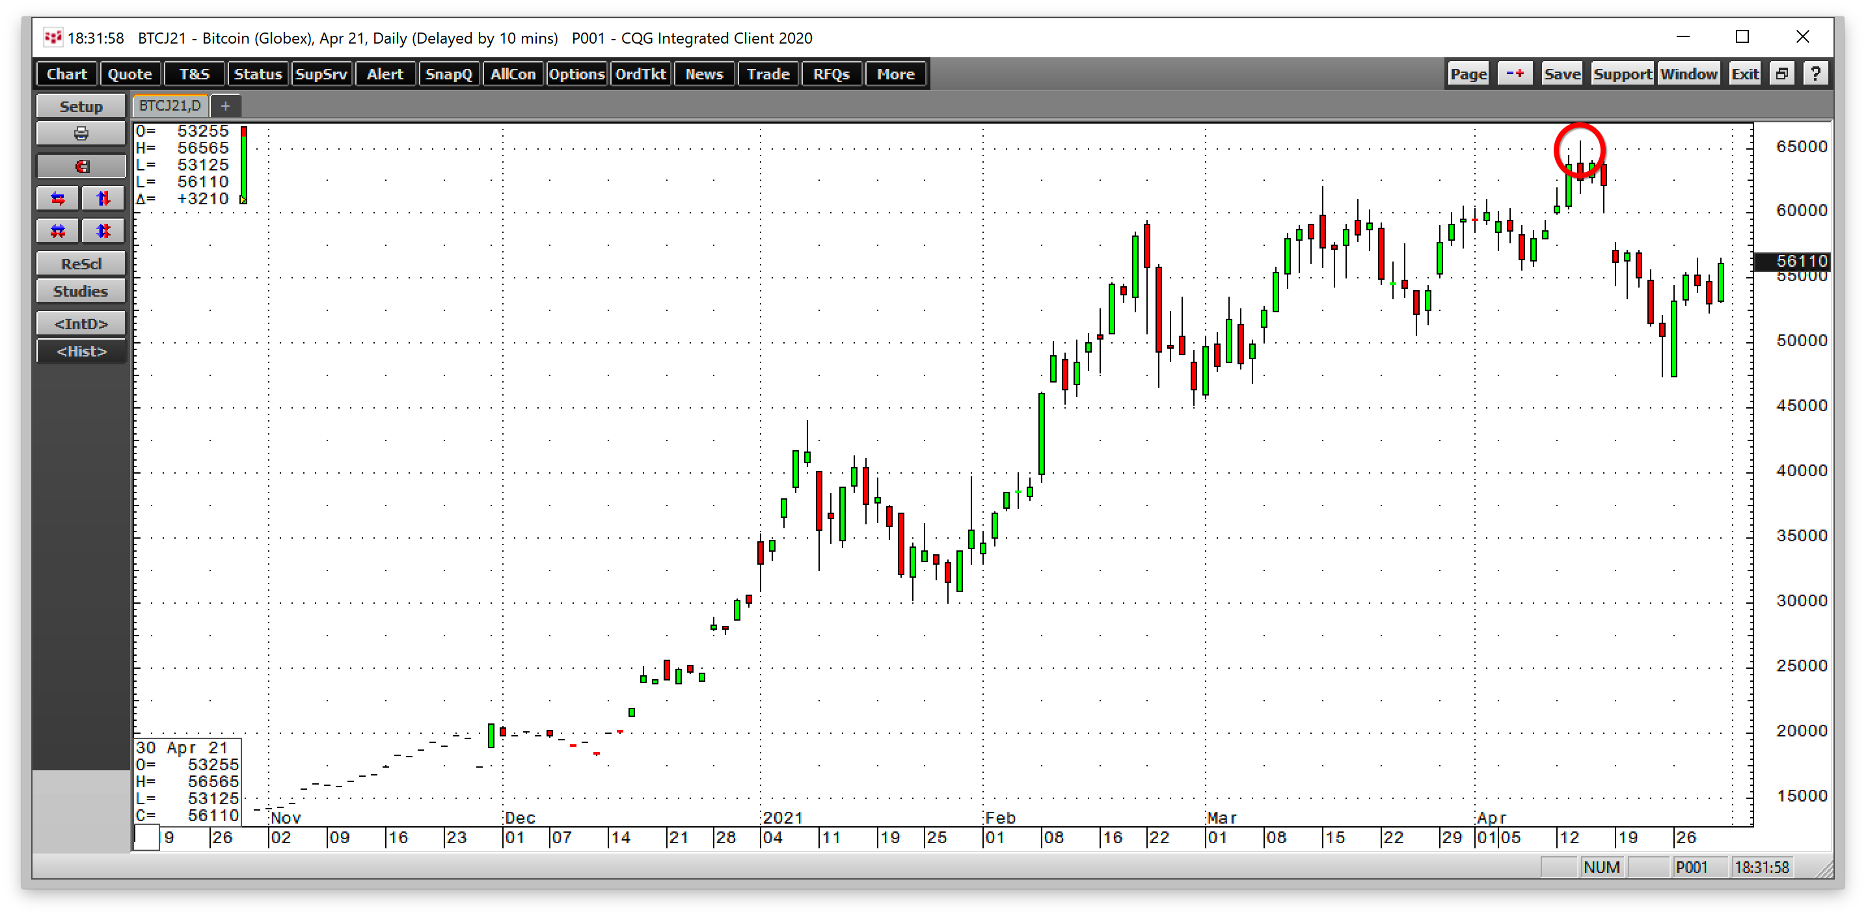Viewport: 1866px width, 916px height.
Task: Toggle the red magnet snap button
Action: tap(81, 167)
